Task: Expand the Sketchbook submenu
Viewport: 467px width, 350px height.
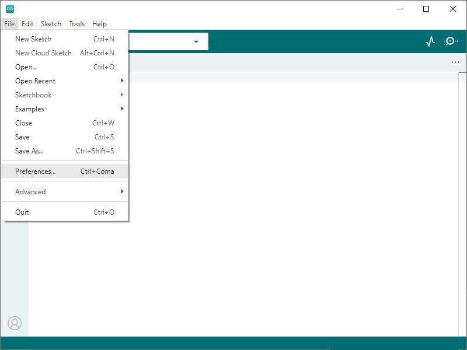Action: pyautogui.click(x=65, y=95)
